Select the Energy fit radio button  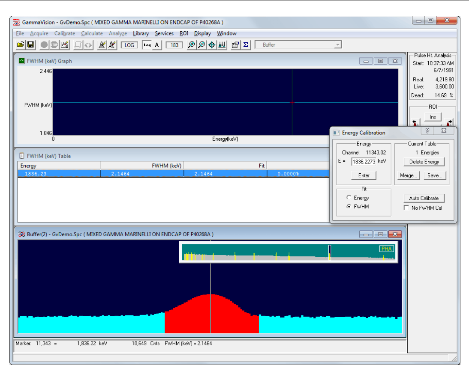pos(349,198)
